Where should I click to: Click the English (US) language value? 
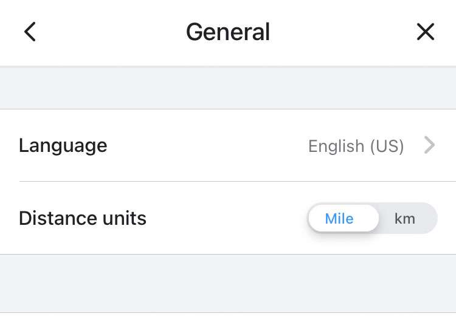(356, 146)
